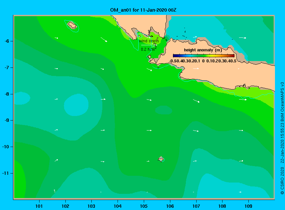Click the height anomaly color bar
The width and height of the screenshot is (285, 210).
(x=204, y=56)
